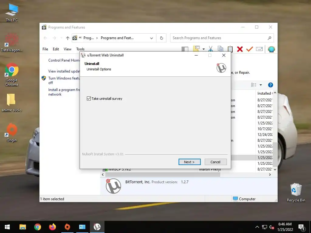Open View menu in Programs and Features
Viewport: 311px width, 233px height.
click(x=67, y=49)
